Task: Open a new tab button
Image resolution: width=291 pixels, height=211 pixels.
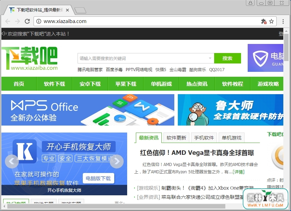Action: (x=80, y=10)
